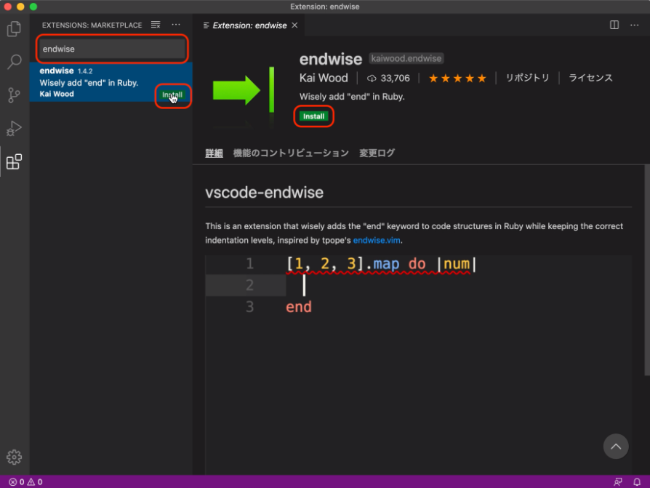Clear extensions search results icon
Viewport: 650px width, 488px height.
point(156,25)
